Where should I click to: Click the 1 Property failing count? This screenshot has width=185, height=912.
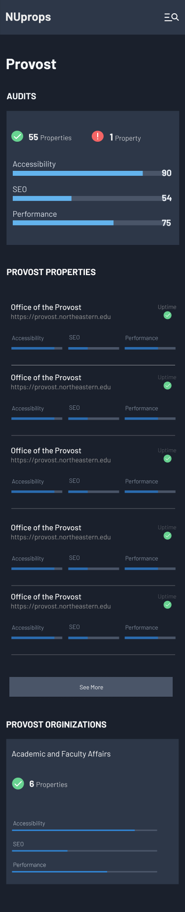pos(125,138)
